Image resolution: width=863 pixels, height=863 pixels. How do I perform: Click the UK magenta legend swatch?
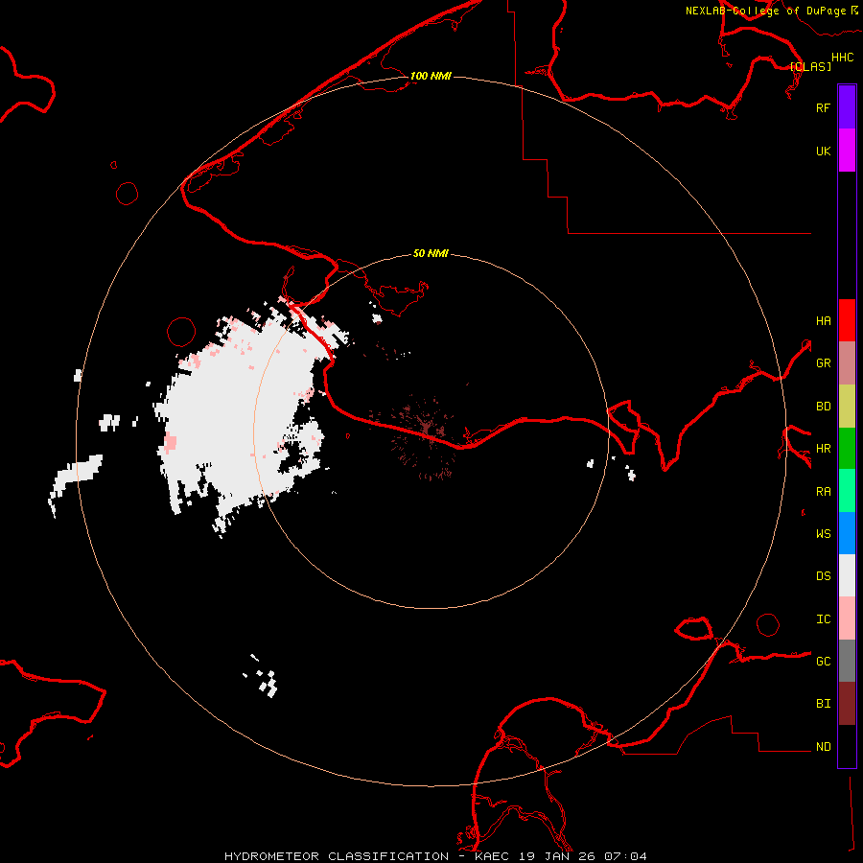(x=847, y=151)
